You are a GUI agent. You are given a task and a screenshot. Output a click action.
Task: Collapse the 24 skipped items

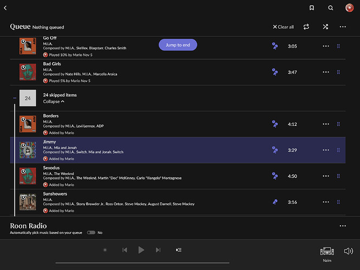54,102
